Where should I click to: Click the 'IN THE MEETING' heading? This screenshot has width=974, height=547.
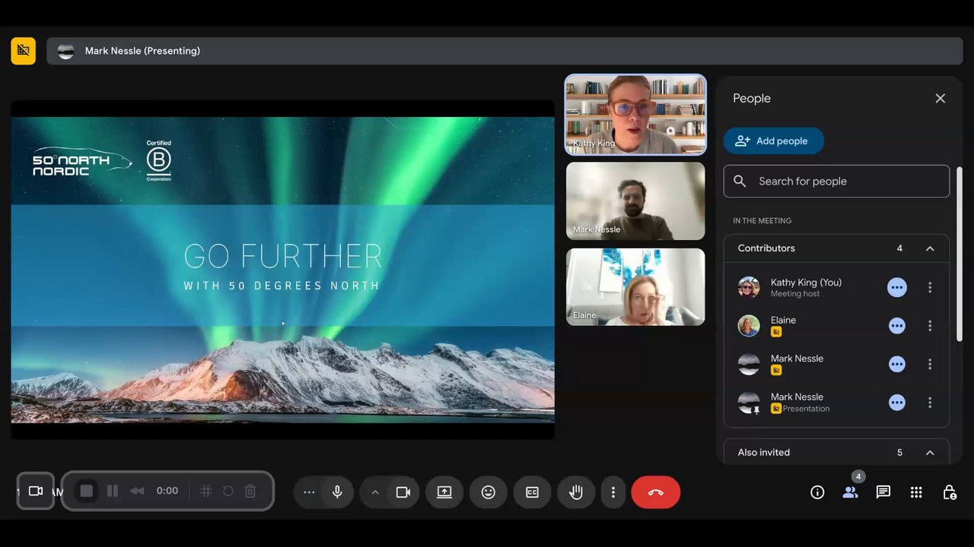tap(762, 221)
